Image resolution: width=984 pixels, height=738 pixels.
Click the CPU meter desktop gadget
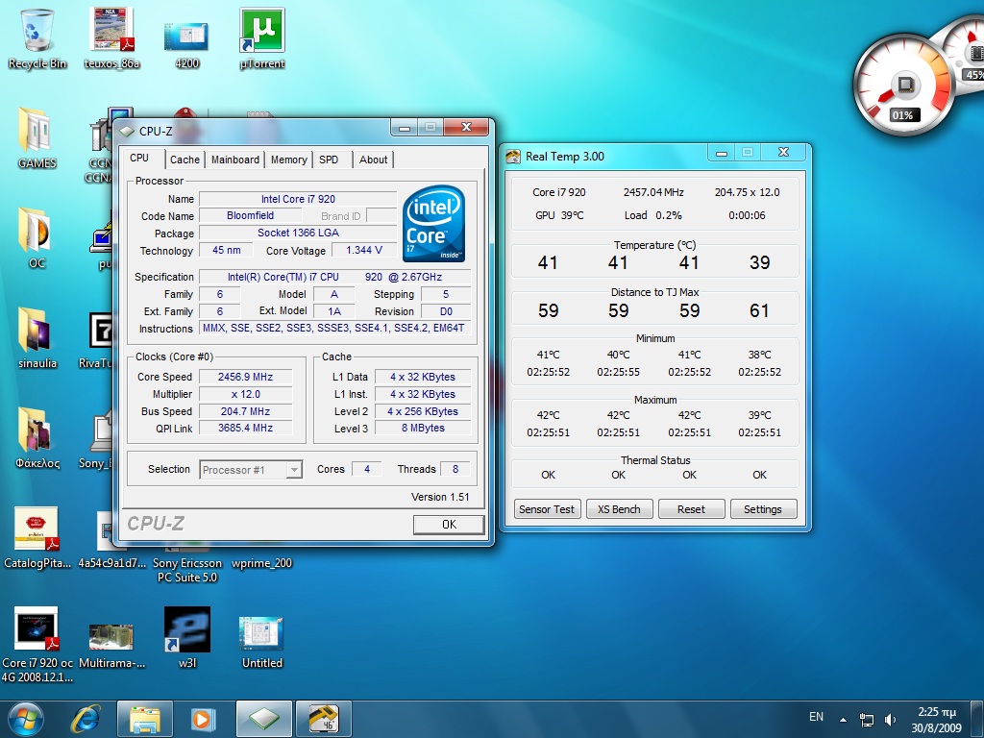(x=903, y=86)
